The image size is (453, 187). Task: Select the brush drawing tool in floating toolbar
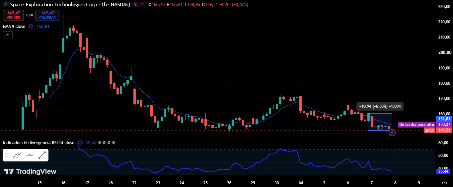tap(17, 155)
